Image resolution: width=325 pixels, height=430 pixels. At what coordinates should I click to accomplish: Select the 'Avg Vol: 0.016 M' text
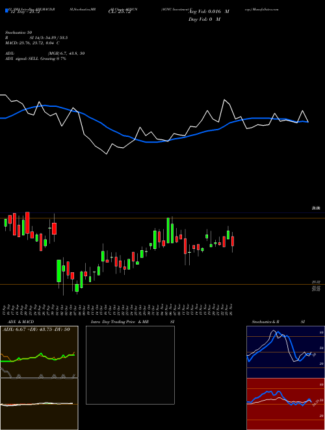[x=209, y=12]
